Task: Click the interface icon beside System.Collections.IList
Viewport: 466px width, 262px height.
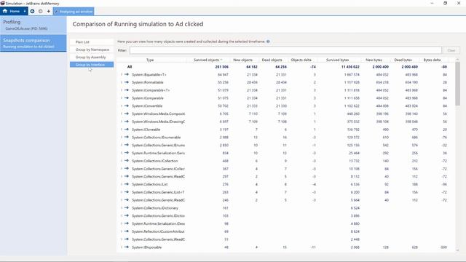Action: (127, 184)
